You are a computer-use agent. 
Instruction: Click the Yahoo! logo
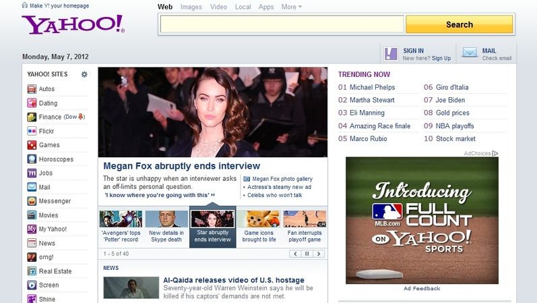73,24
